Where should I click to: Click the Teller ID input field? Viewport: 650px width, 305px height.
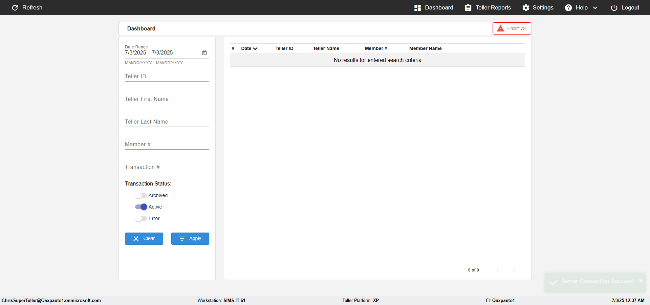tap(167, 77)
